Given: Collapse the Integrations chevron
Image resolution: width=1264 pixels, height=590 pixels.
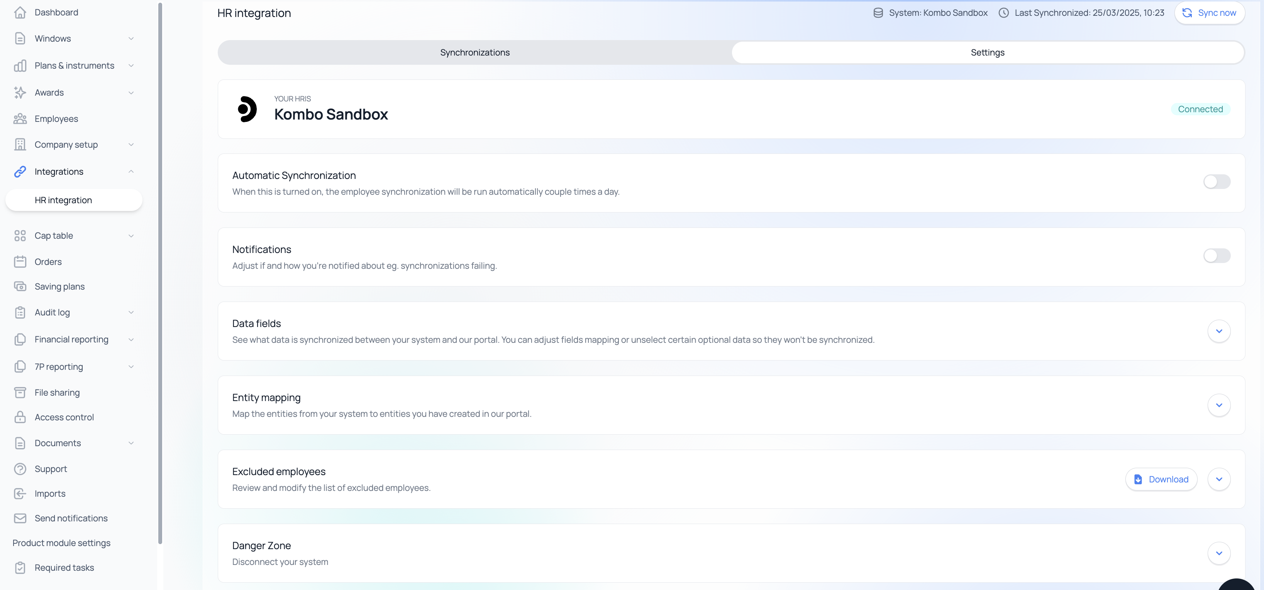Looking at the screenshot, I should [131, 172].
